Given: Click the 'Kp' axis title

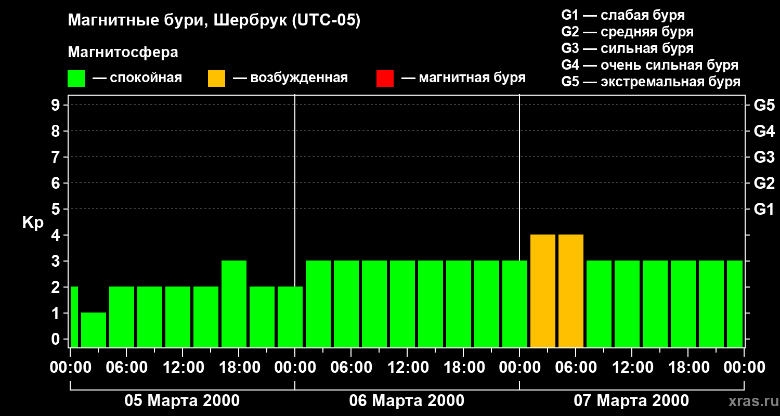Looking at the screenshot, I should [x=33, y=223].
